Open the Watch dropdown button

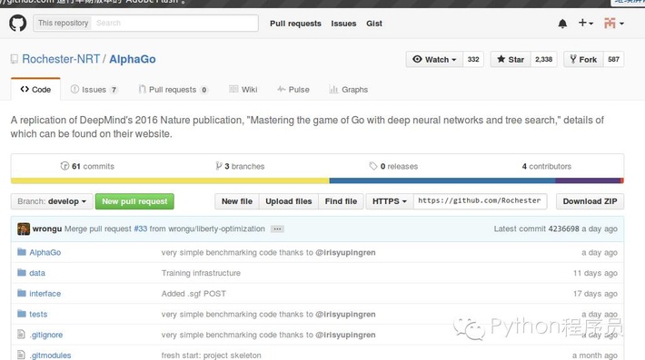point(434,60)
